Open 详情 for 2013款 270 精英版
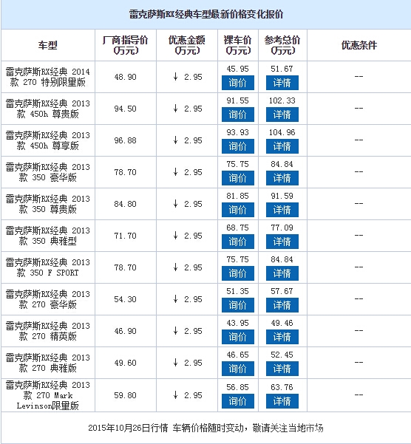The height and width of the screenshot is (444, 411). [282, 336]
